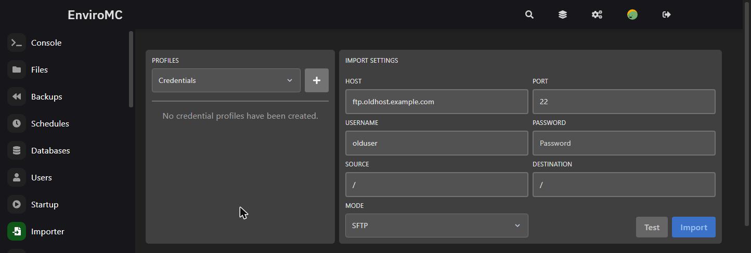The height and width of the screenshot is (253, 751).
Task: Go to Backups page
Action: [47, 96]
